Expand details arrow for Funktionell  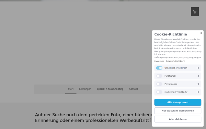pyautogui.click(x=198, y=76)
